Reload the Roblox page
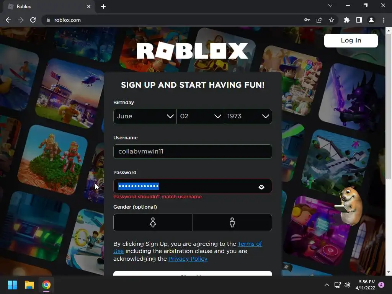Screen dimensions: 392x294 tap(33, 20)
